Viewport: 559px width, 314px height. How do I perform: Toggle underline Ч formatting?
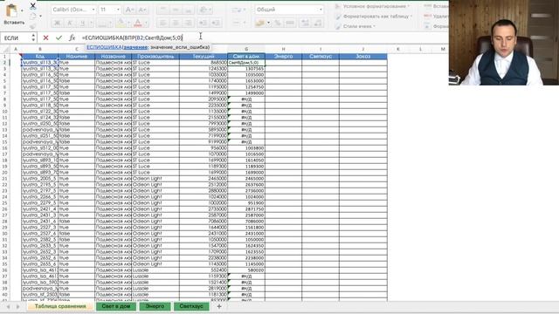83,24
